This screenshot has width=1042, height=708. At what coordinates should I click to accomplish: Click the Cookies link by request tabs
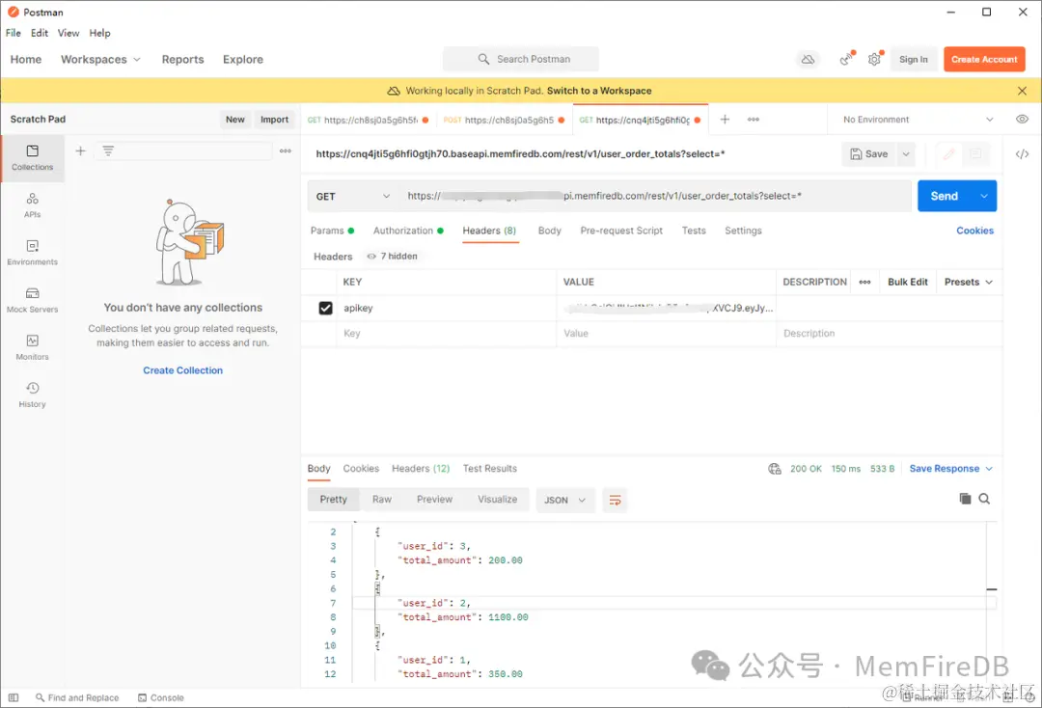coord(974,231)
